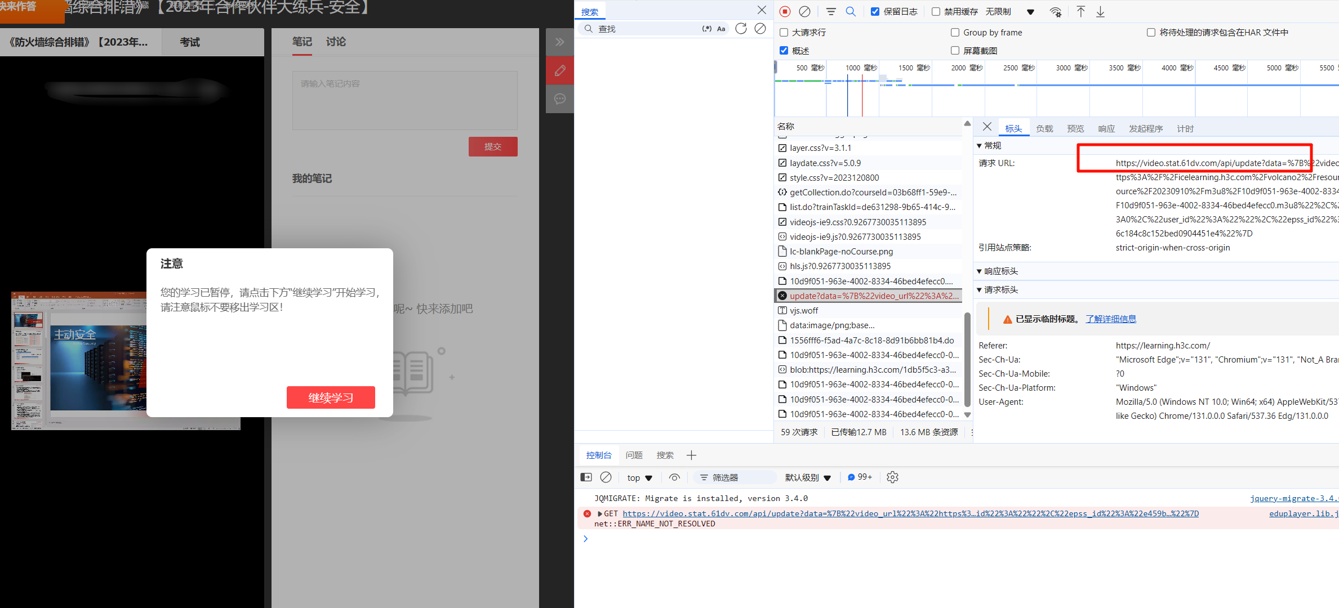Check the Group by frame option
Screen dimensions: 1339x608
pos(955,32)
